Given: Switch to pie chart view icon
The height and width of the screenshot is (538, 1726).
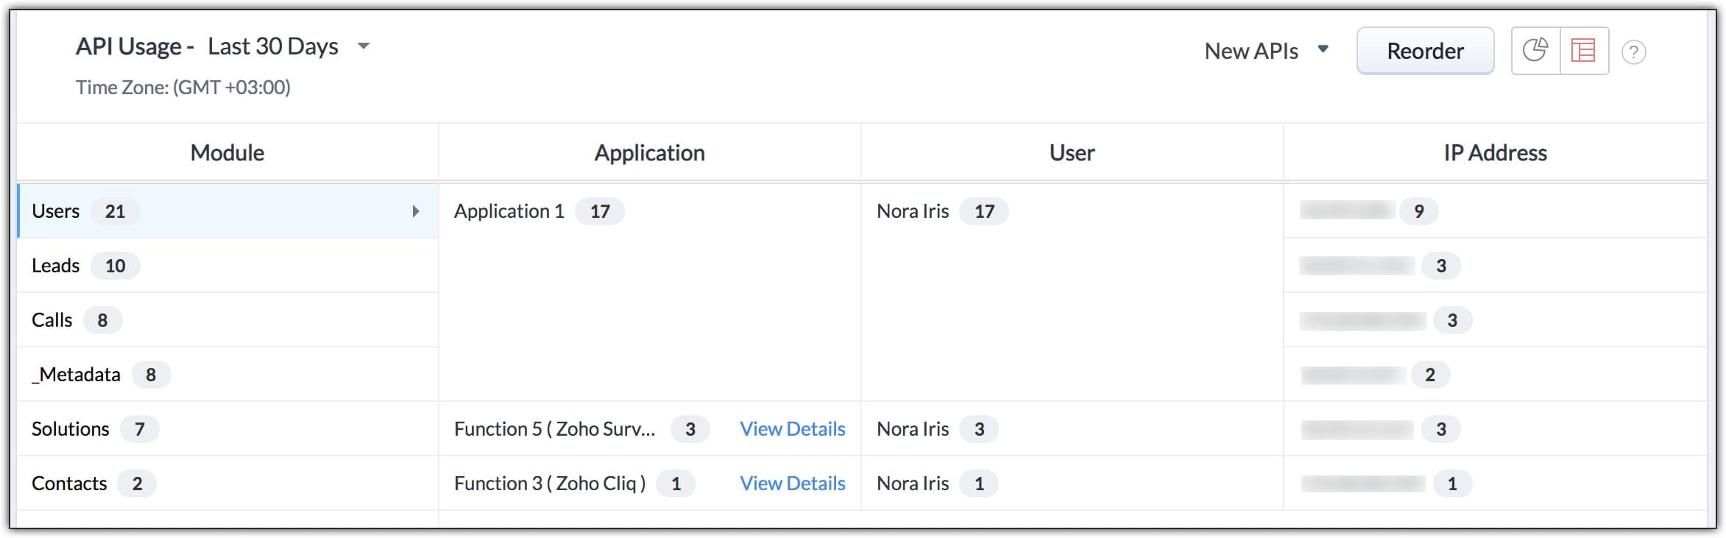Looking at the screenshot, I should pos(1535,51).
